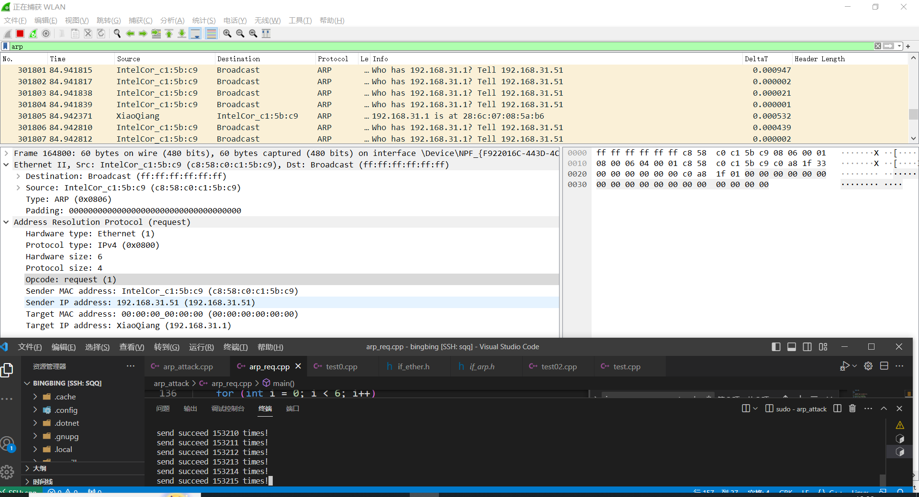The width and height of the screenshot is (919, 497).
Task: Go back to previous packet arrow
Action: (130, 33)
